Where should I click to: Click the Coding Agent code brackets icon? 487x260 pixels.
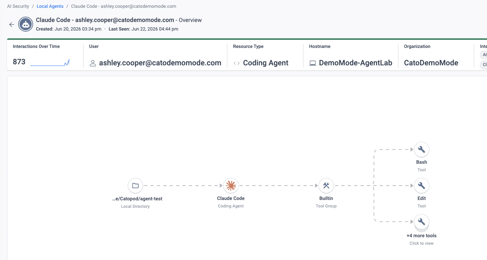tap(237, 63)
